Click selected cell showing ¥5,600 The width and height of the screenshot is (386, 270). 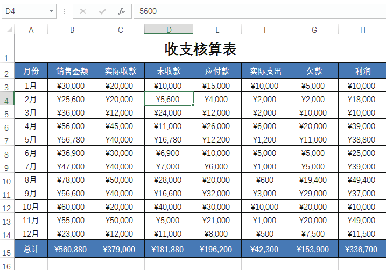coord(169,99)
